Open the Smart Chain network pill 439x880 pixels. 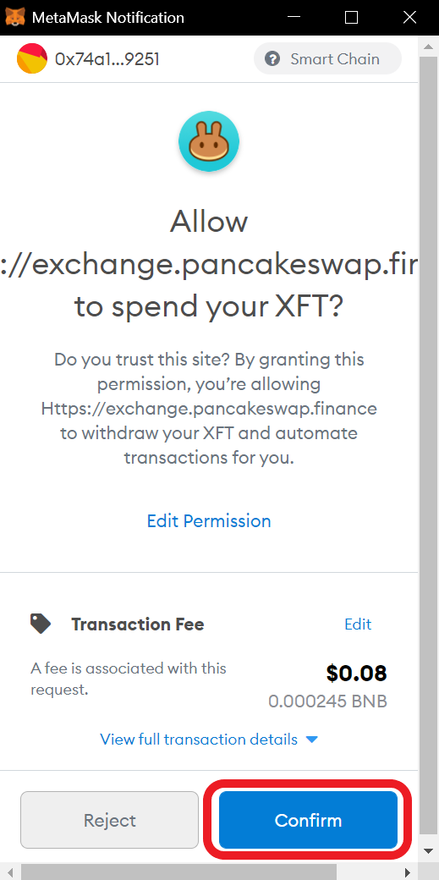328,59
